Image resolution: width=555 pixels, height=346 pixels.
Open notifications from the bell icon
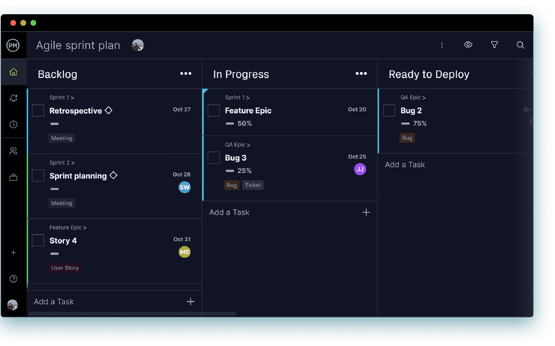tap(13, 98)
